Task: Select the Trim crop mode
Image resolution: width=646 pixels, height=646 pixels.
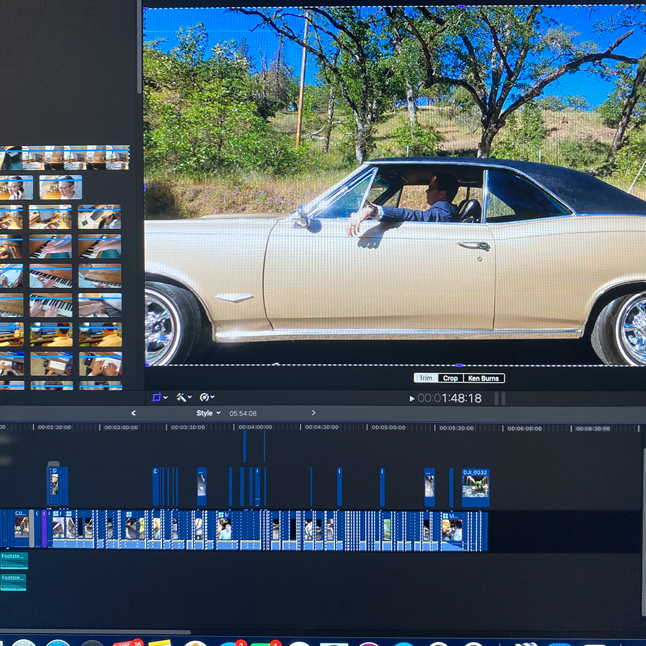Action: pyautogui.click(x=426, y=378)
